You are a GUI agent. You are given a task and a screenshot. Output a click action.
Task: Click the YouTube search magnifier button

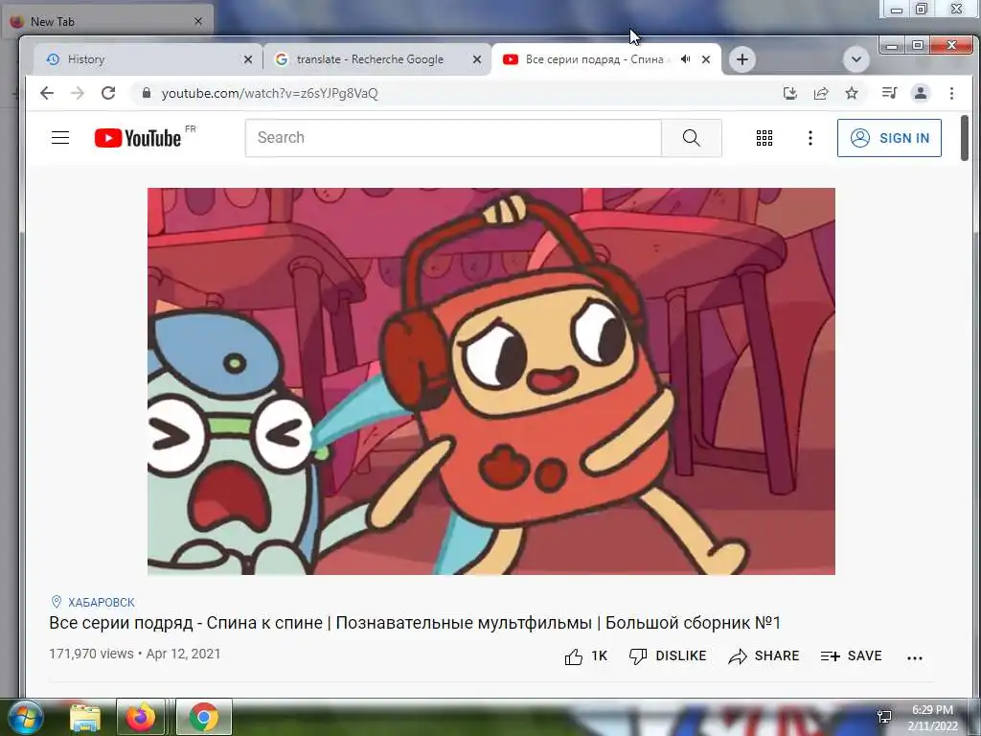coord(692,138)
